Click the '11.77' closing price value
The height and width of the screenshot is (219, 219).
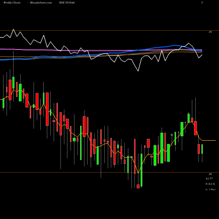click(x=209, y=179)
